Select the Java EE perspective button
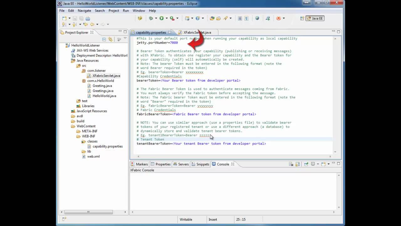This screenshot has height=226, width=401. pos(315,18)
